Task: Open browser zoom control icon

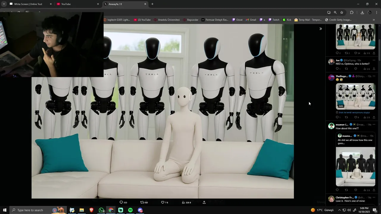Action: (335, 12)
